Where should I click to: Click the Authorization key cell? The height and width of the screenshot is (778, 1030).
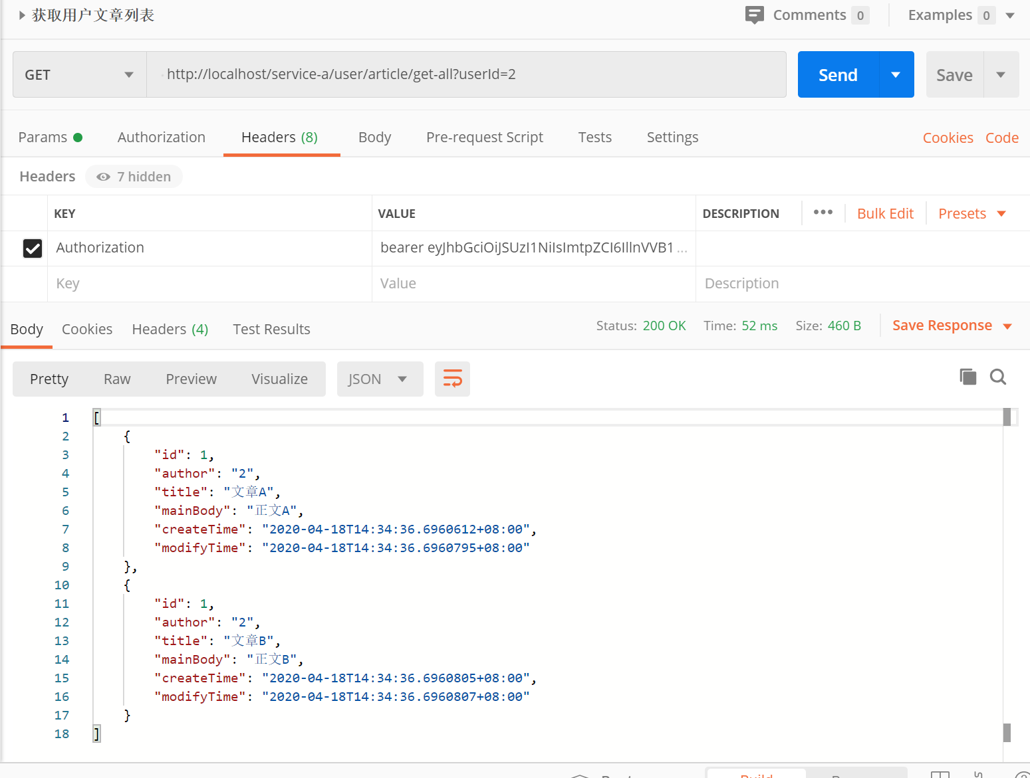pos(209,248)
